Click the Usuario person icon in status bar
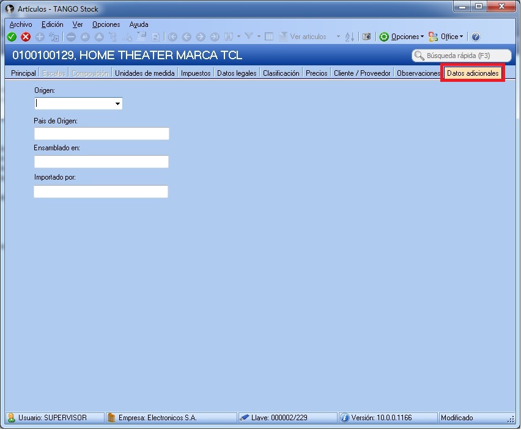Image resolution: width=521 pixels, height=430 pixels. click(11, 418)
